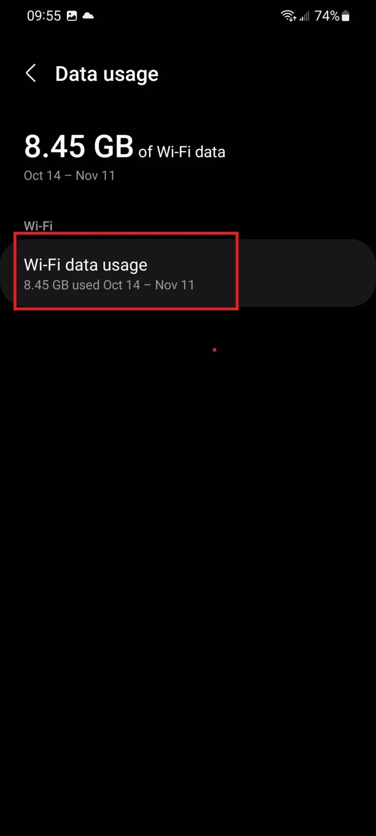Image resolution: width=376 pixels, height=836 pixels.
Task: Tap the picture notification icon in status bar
Action: tap(72, 16)
